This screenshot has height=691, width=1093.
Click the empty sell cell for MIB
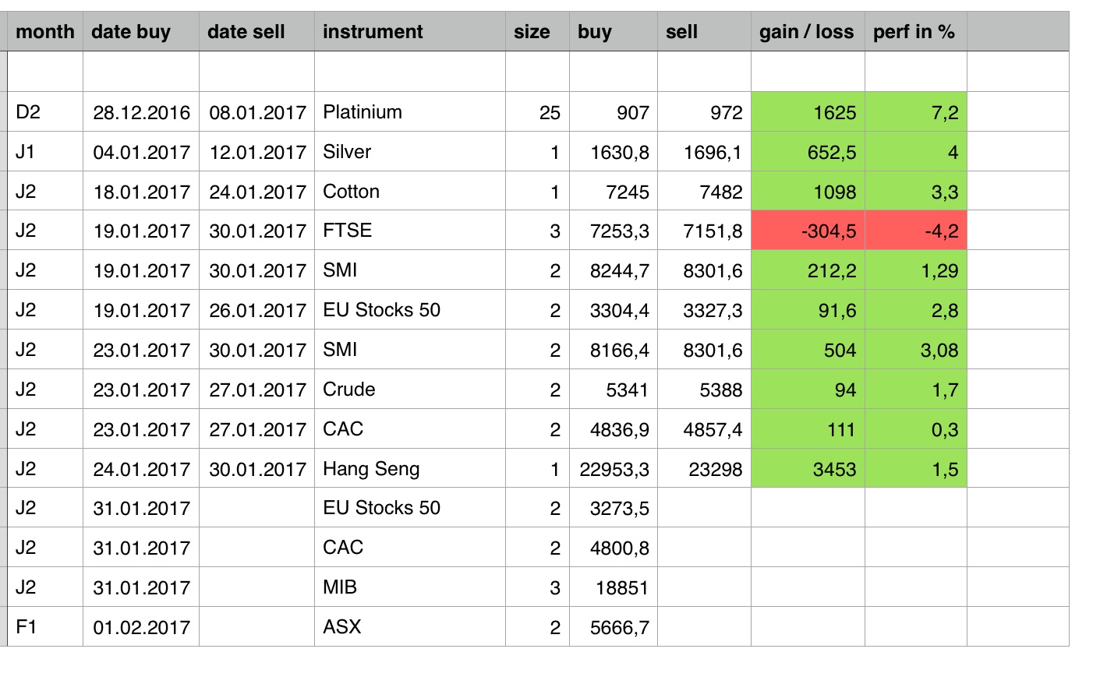coord(704,587)
